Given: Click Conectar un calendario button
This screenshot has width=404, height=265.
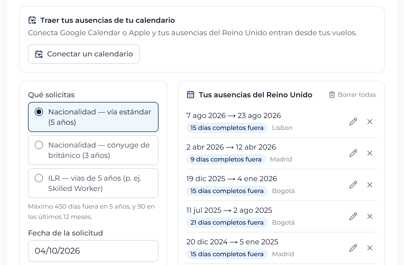Looking at the screenshot, I should (84, 54).
